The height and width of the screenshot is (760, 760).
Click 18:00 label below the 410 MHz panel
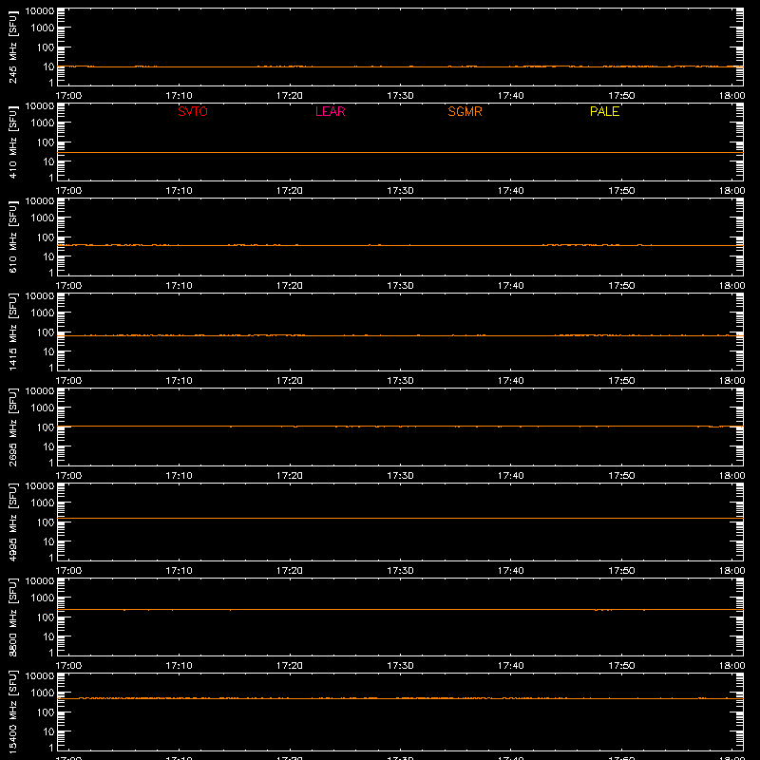click(x=731, y=191)
